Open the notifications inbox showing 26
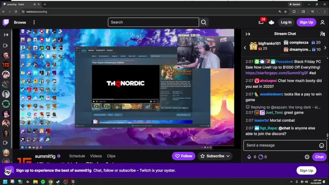This screenshot has height=185, width=329. point(261,22)
